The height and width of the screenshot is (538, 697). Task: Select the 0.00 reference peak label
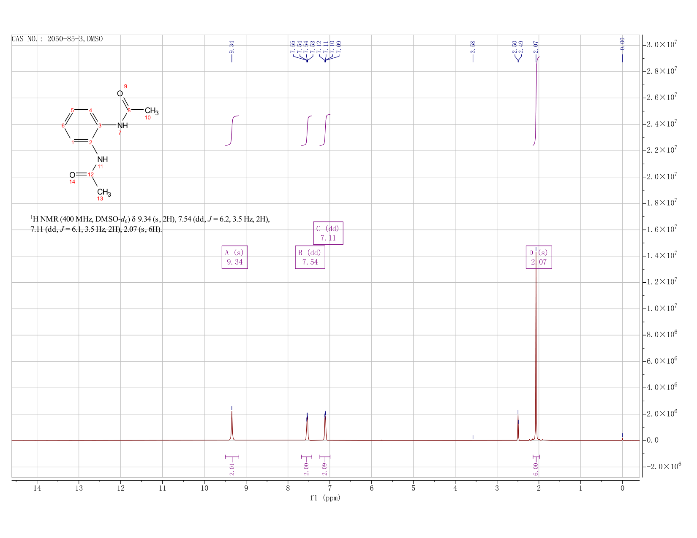click(x=622, y=44)
